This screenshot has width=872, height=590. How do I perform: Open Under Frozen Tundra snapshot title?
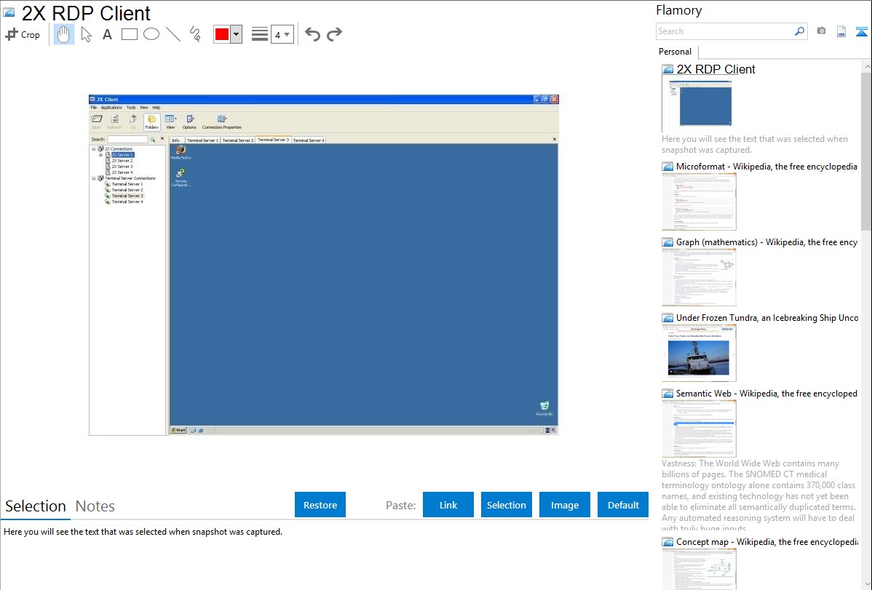[767, 317]
